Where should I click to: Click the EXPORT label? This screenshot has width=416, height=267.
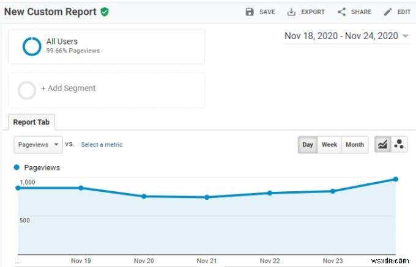click(313, 12)
